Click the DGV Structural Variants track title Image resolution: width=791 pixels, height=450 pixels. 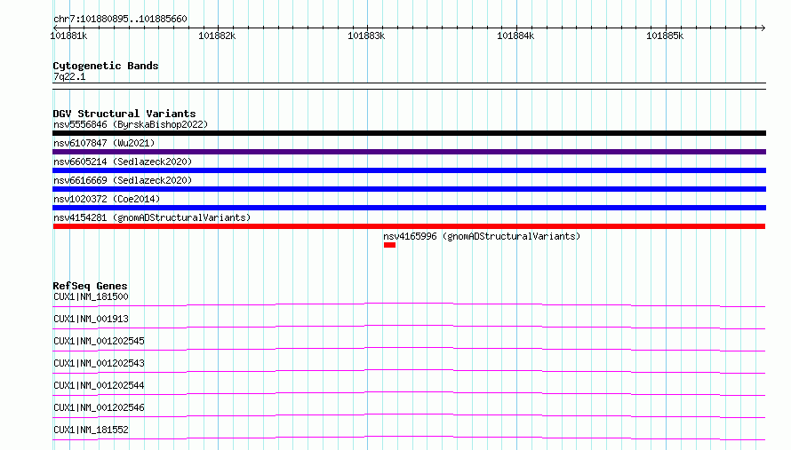[124, 114]
